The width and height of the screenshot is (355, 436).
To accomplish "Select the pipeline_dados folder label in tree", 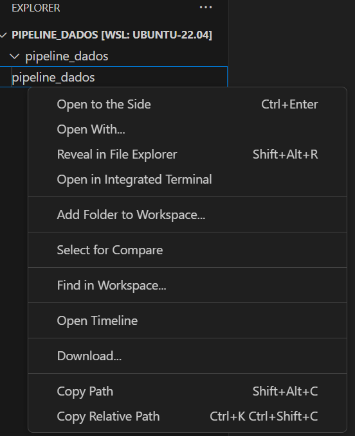I will (x=67, y=57).
